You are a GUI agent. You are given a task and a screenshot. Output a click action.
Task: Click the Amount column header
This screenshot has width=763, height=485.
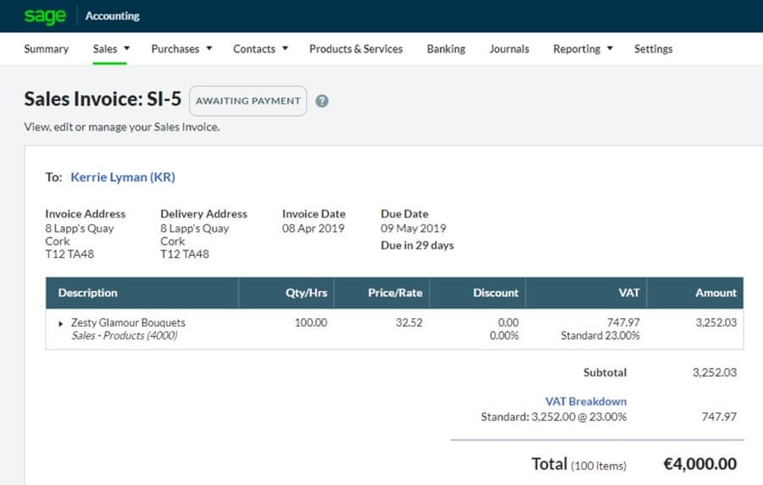point(716,293)
